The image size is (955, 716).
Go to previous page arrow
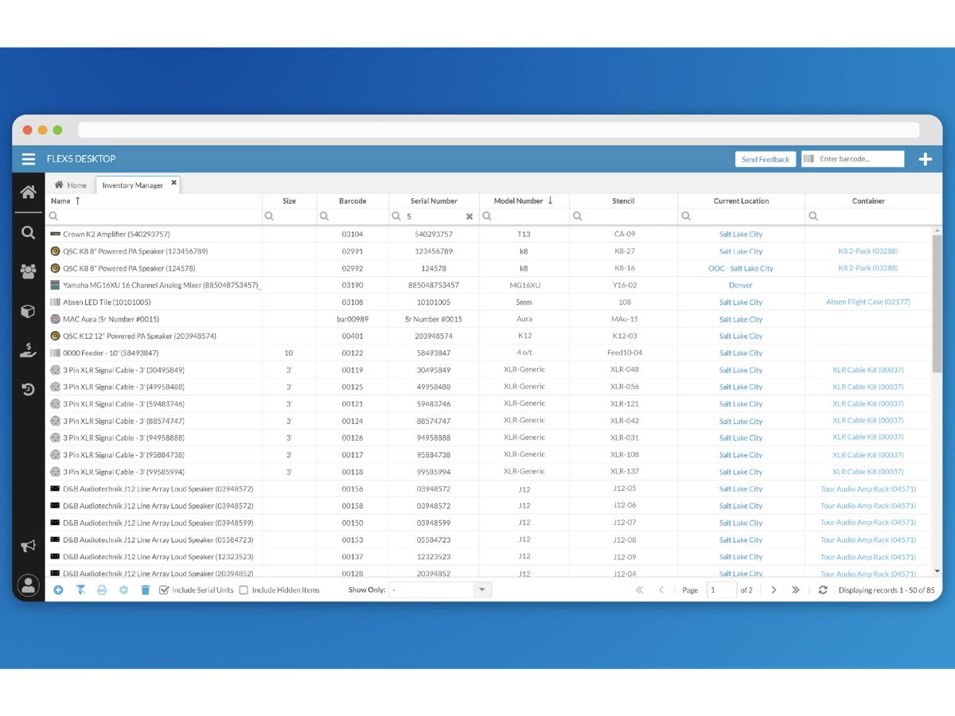click(661, 590)
